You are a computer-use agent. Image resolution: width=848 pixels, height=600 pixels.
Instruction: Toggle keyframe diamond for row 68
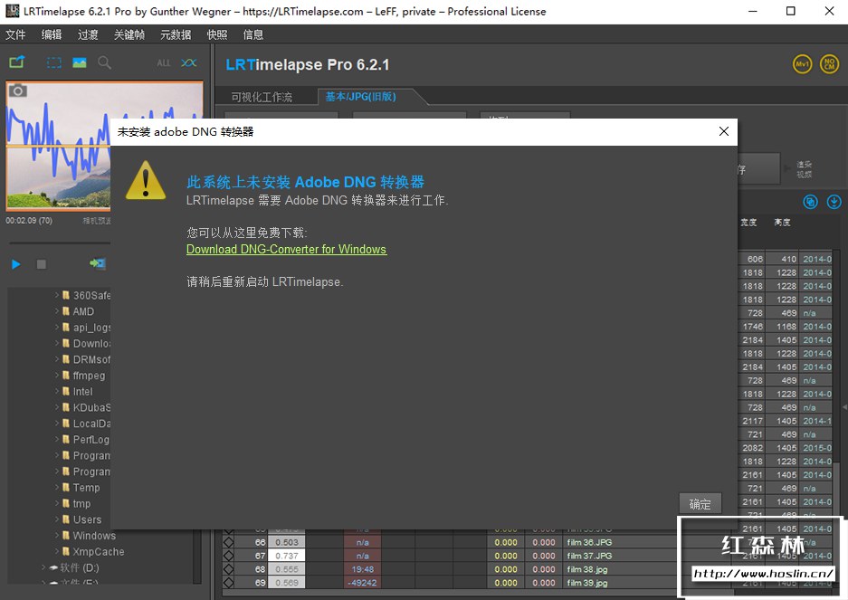(x=229, y=569)
